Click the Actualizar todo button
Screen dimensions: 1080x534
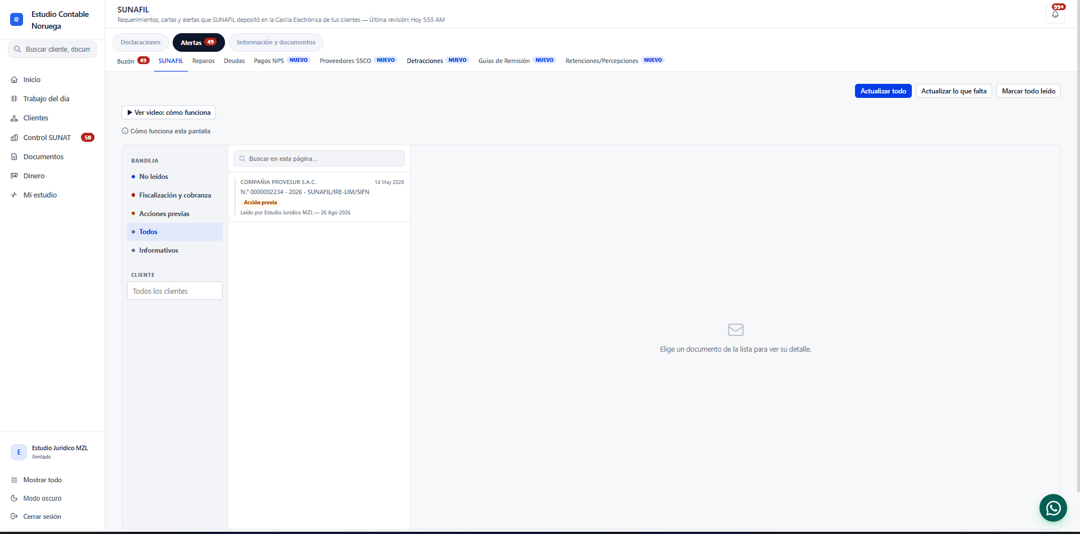[883, 91]
